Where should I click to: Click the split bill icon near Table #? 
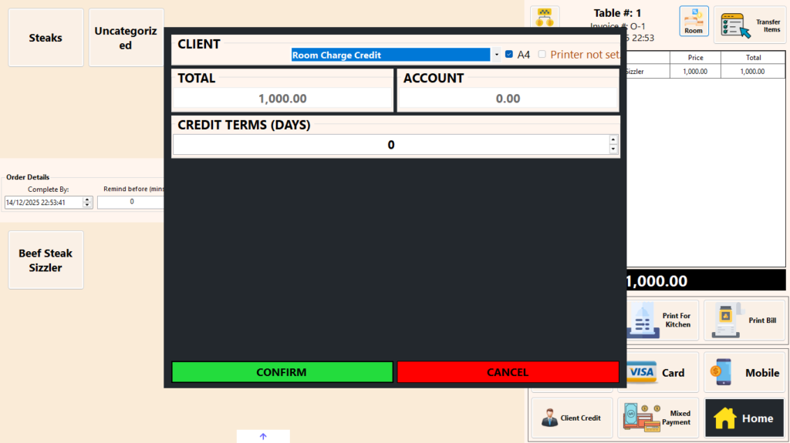[x=545, y=17]
